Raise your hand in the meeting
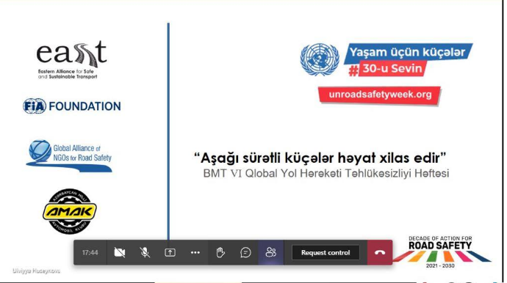 pos(220,253)
